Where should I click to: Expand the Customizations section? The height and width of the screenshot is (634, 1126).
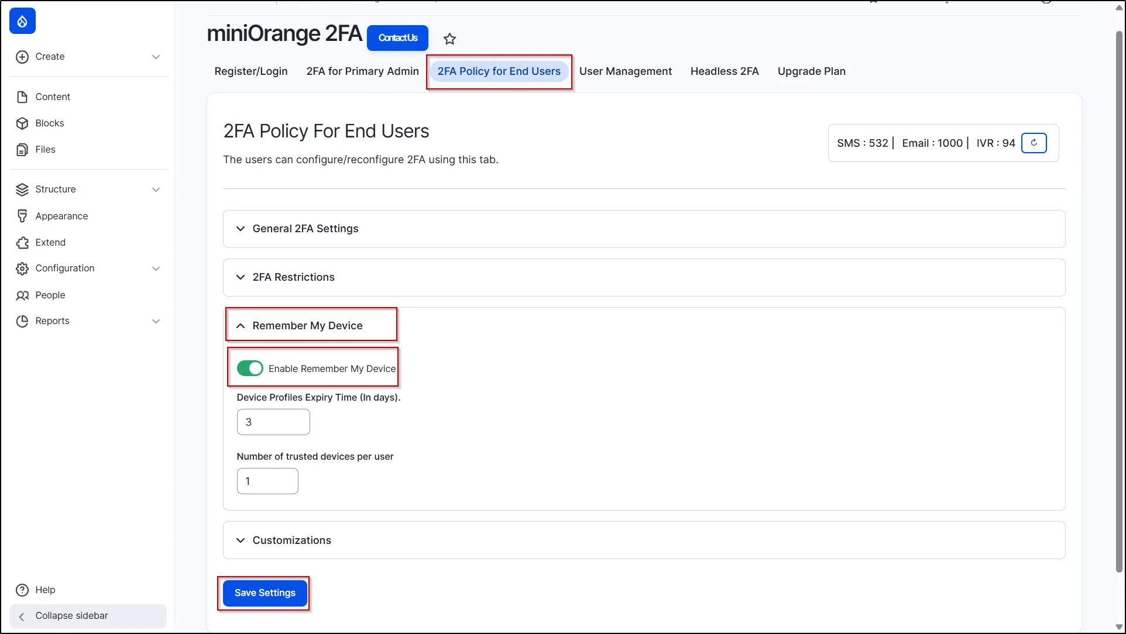(x=644, y=540)
